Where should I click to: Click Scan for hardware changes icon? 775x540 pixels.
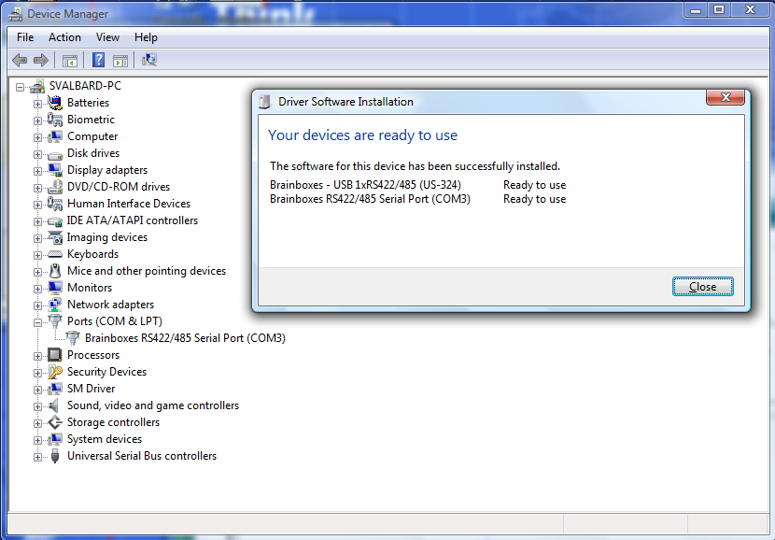[148, 60]
